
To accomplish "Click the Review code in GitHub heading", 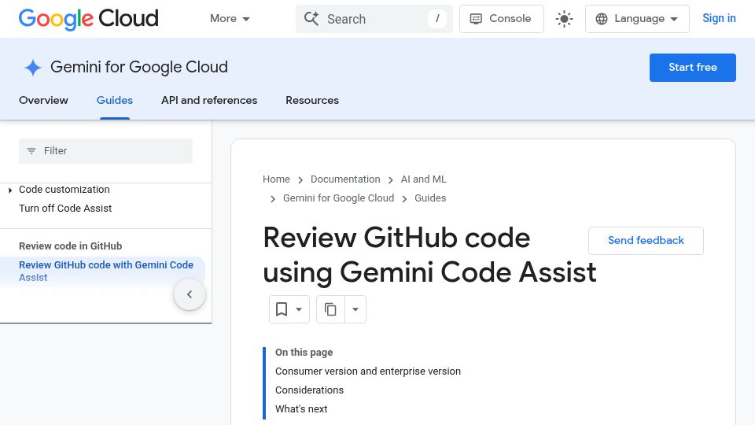I will pyautogui.click(x=70, y=246).
